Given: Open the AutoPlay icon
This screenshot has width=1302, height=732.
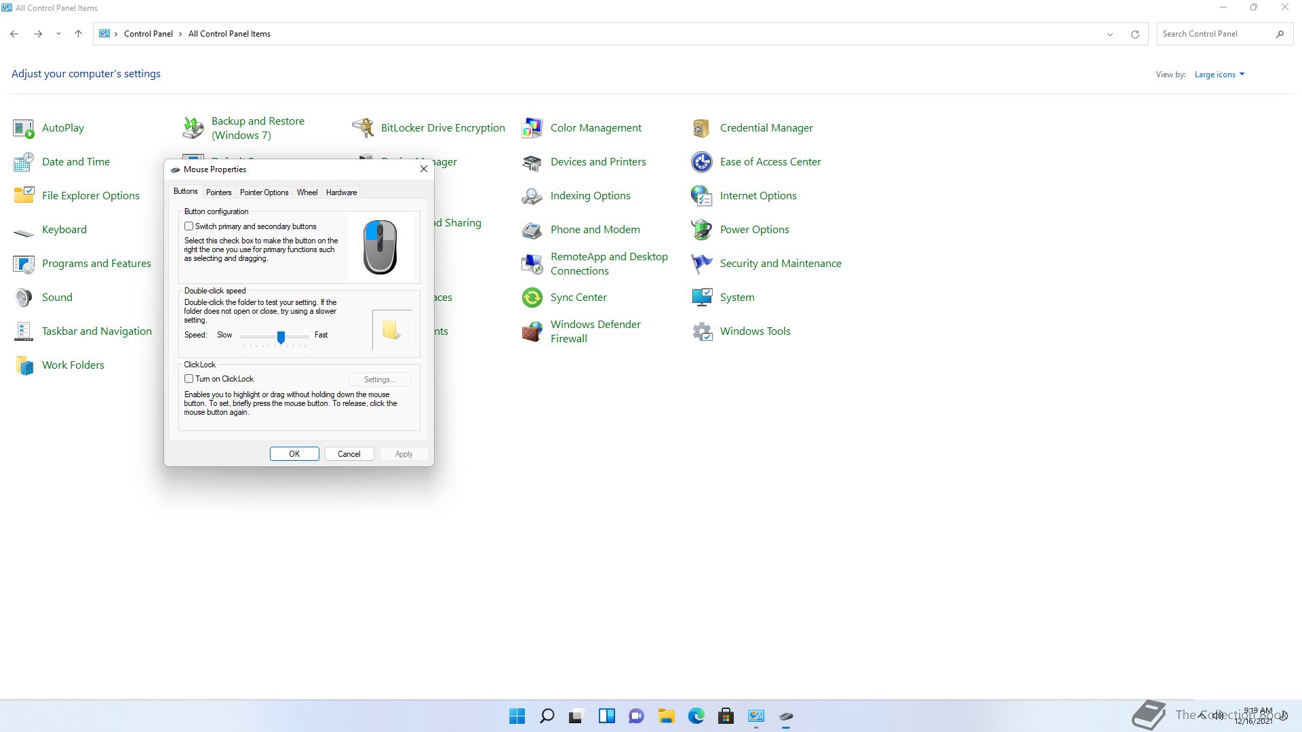Looking at the screenshot, I should pos(24,128).
